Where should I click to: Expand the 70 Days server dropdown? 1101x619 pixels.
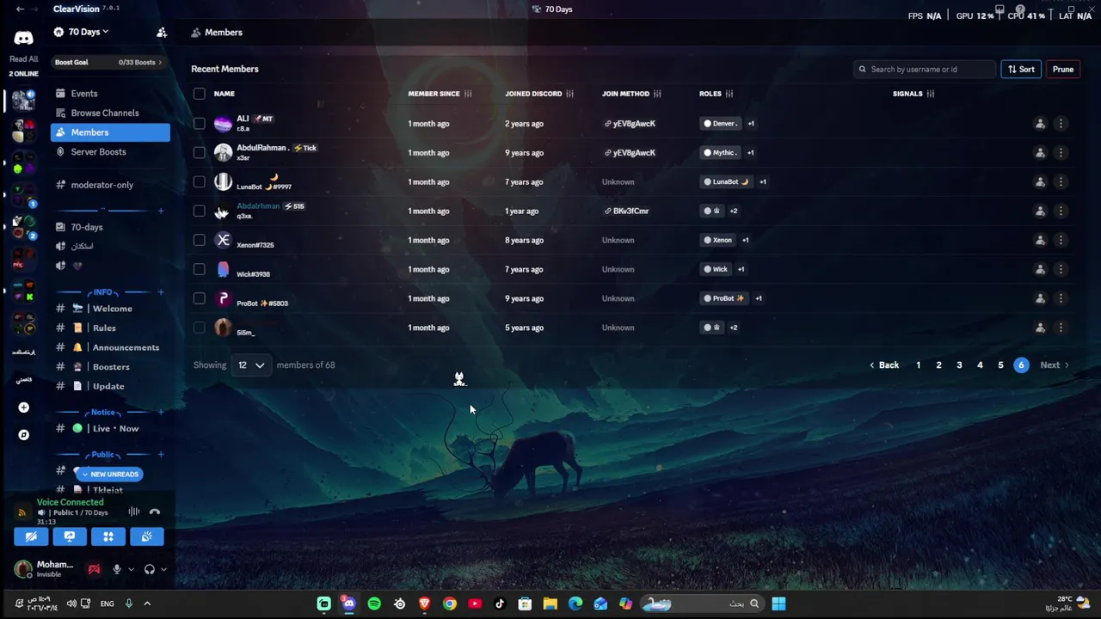tap(105, 32)
